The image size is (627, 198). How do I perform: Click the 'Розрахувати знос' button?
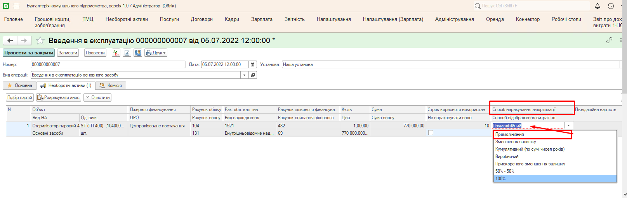coord(59,97)
